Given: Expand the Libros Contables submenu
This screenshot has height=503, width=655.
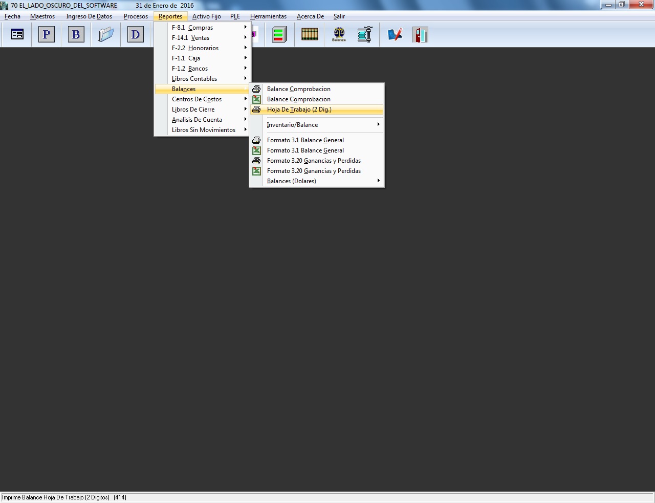Looking at the screenshot, I should (194, 79).
